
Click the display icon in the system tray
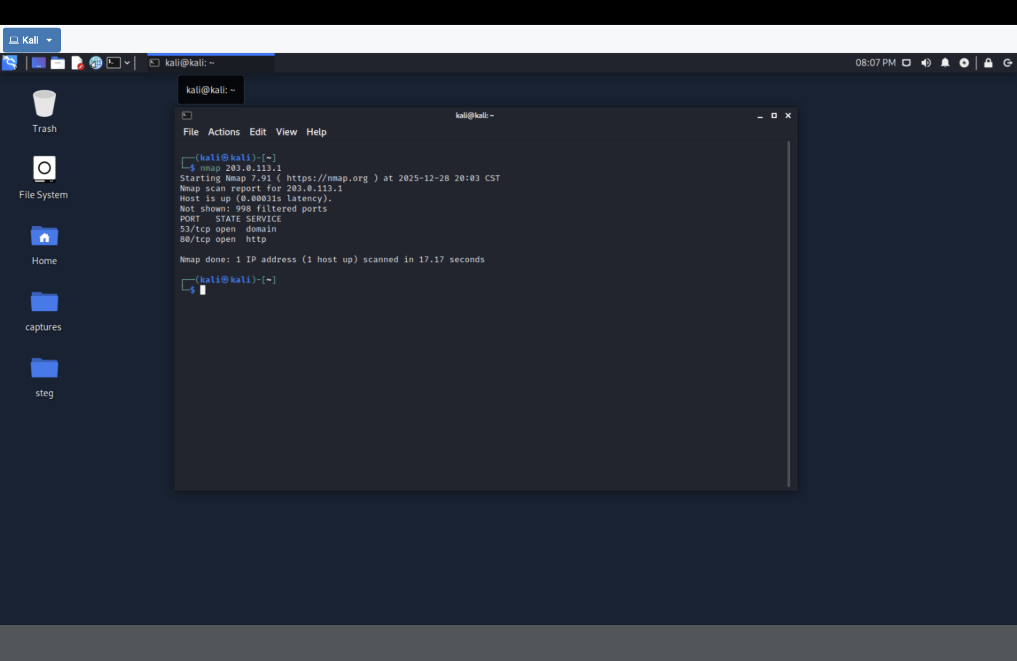click(907, 63)
